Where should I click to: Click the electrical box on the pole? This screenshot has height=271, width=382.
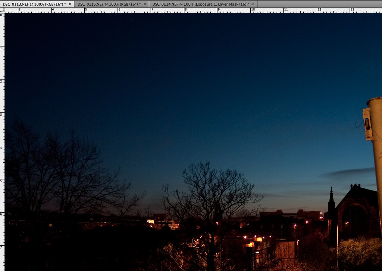pos(368,124)
